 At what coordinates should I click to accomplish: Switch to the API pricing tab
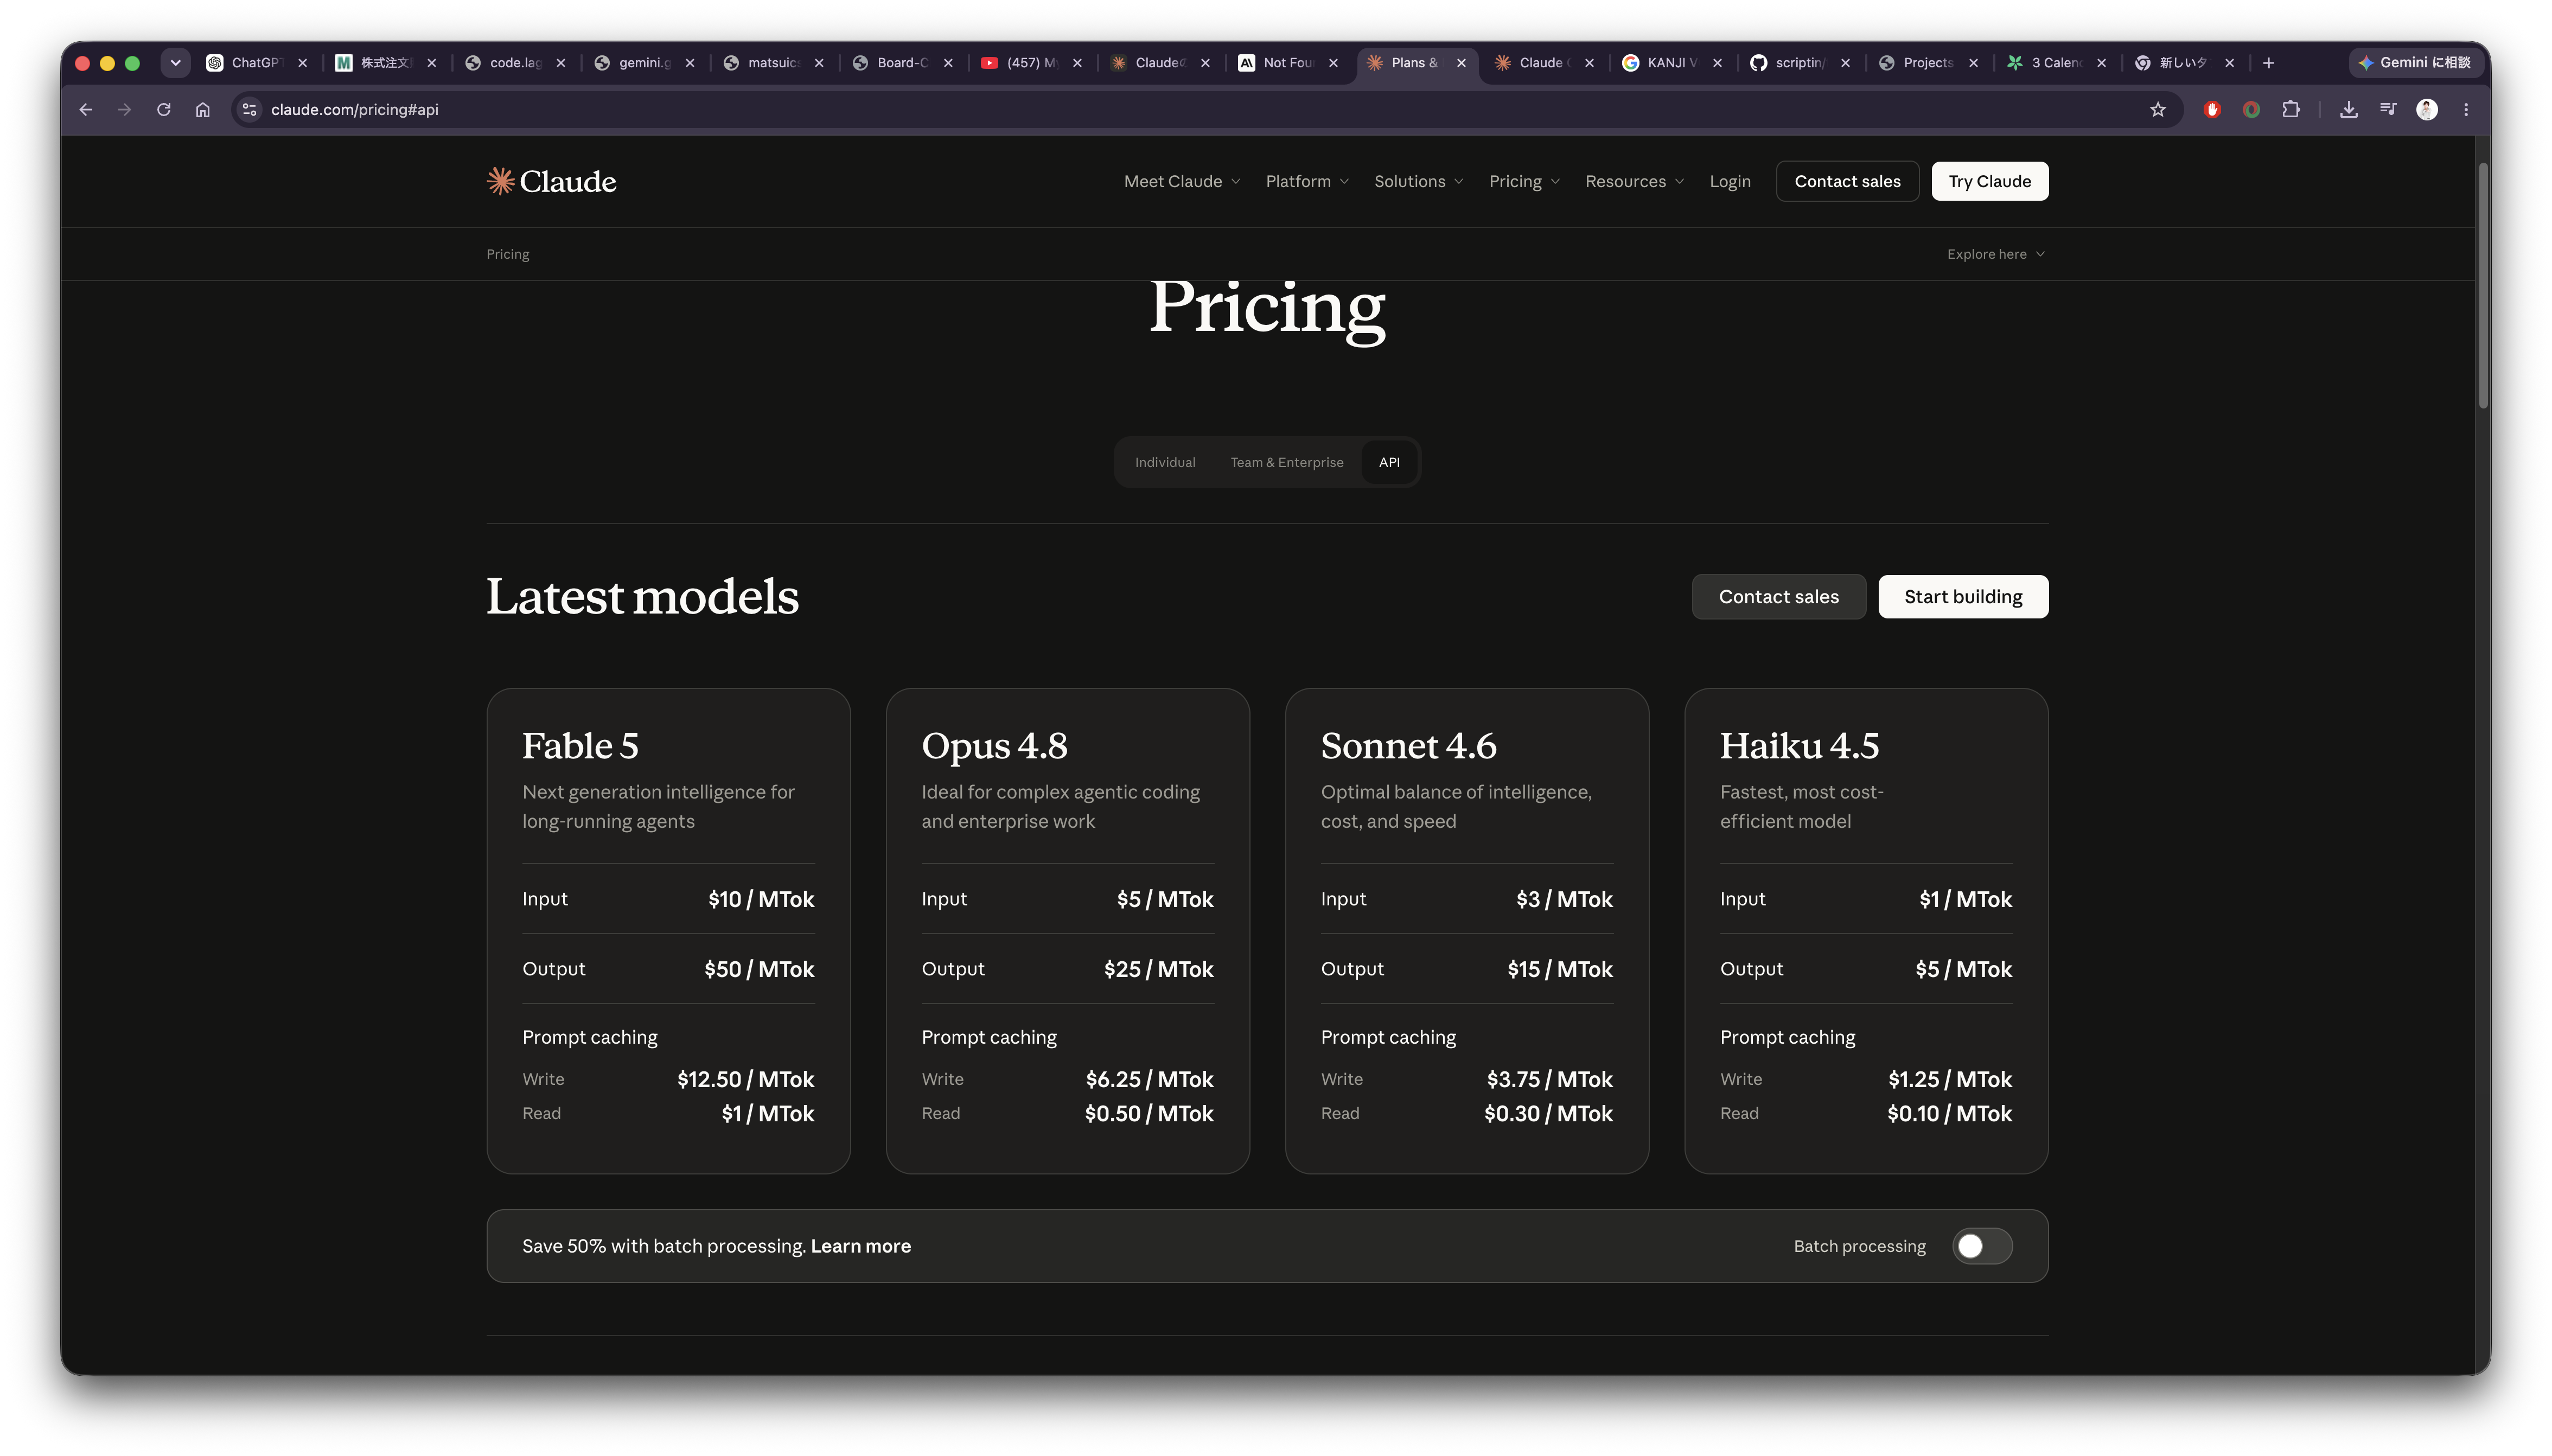pos(1389,462)
